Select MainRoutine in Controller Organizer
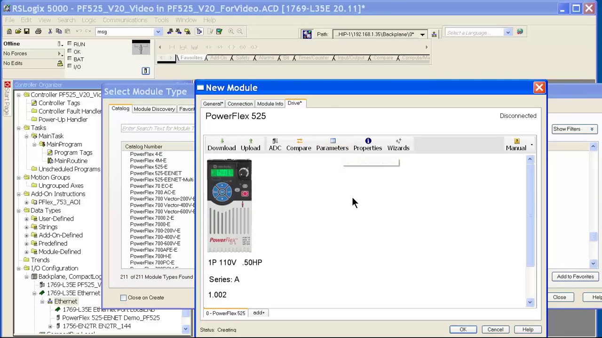Viewport: 602px width, 338px height. coord(71,161)
